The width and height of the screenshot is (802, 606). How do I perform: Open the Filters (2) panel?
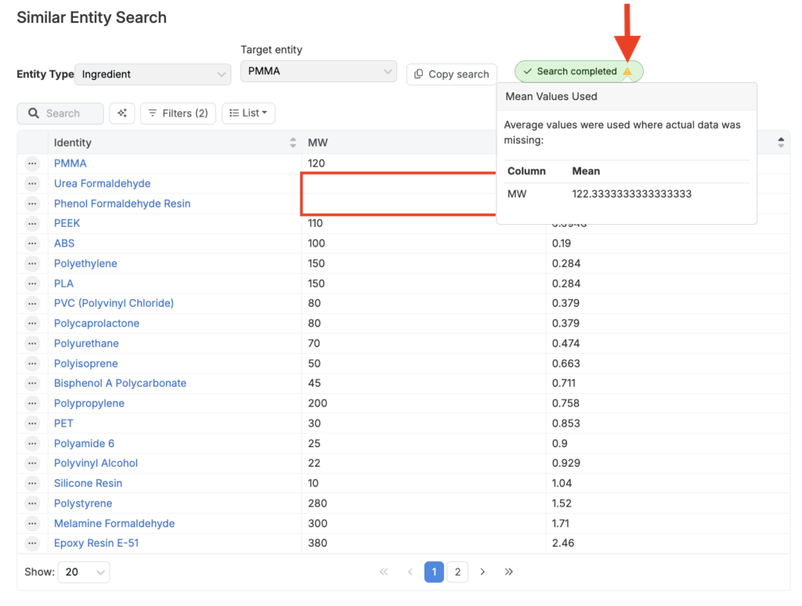click(x=178, y=114)
